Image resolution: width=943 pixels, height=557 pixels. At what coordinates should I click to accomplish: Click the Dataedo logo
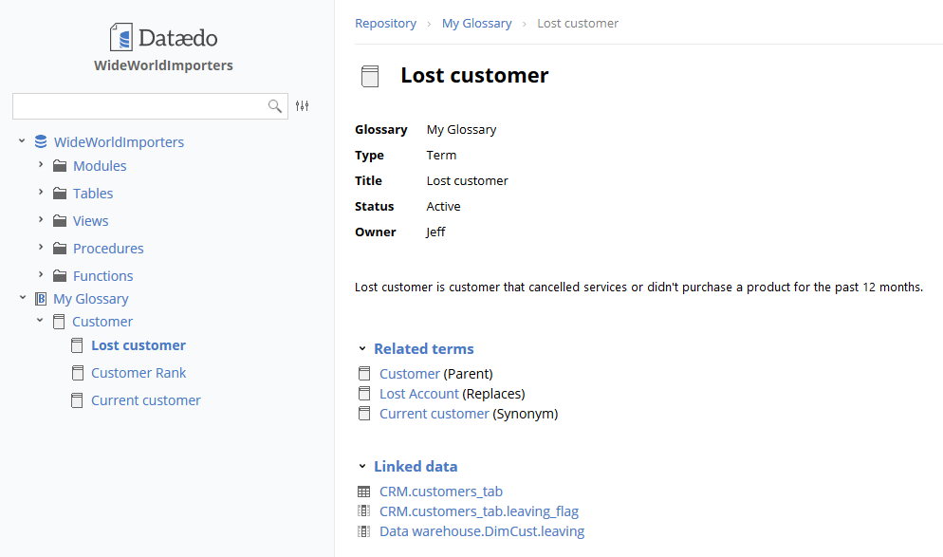(x=163, y=38)
